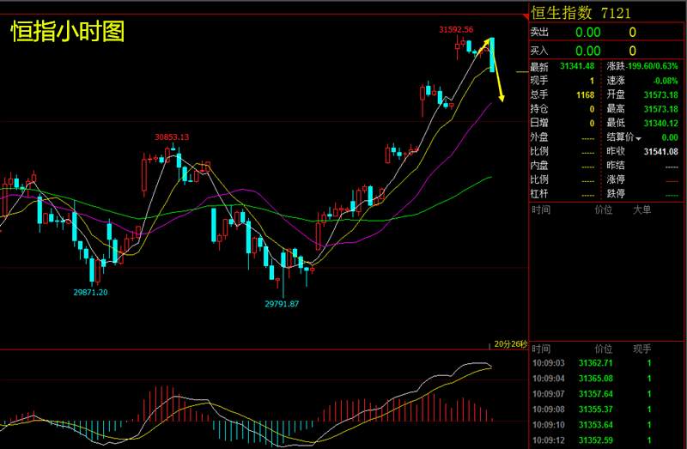This screenshot has width=687, height=449.
Task: Click the 大单 column header
Action: (x=641, y=209)
